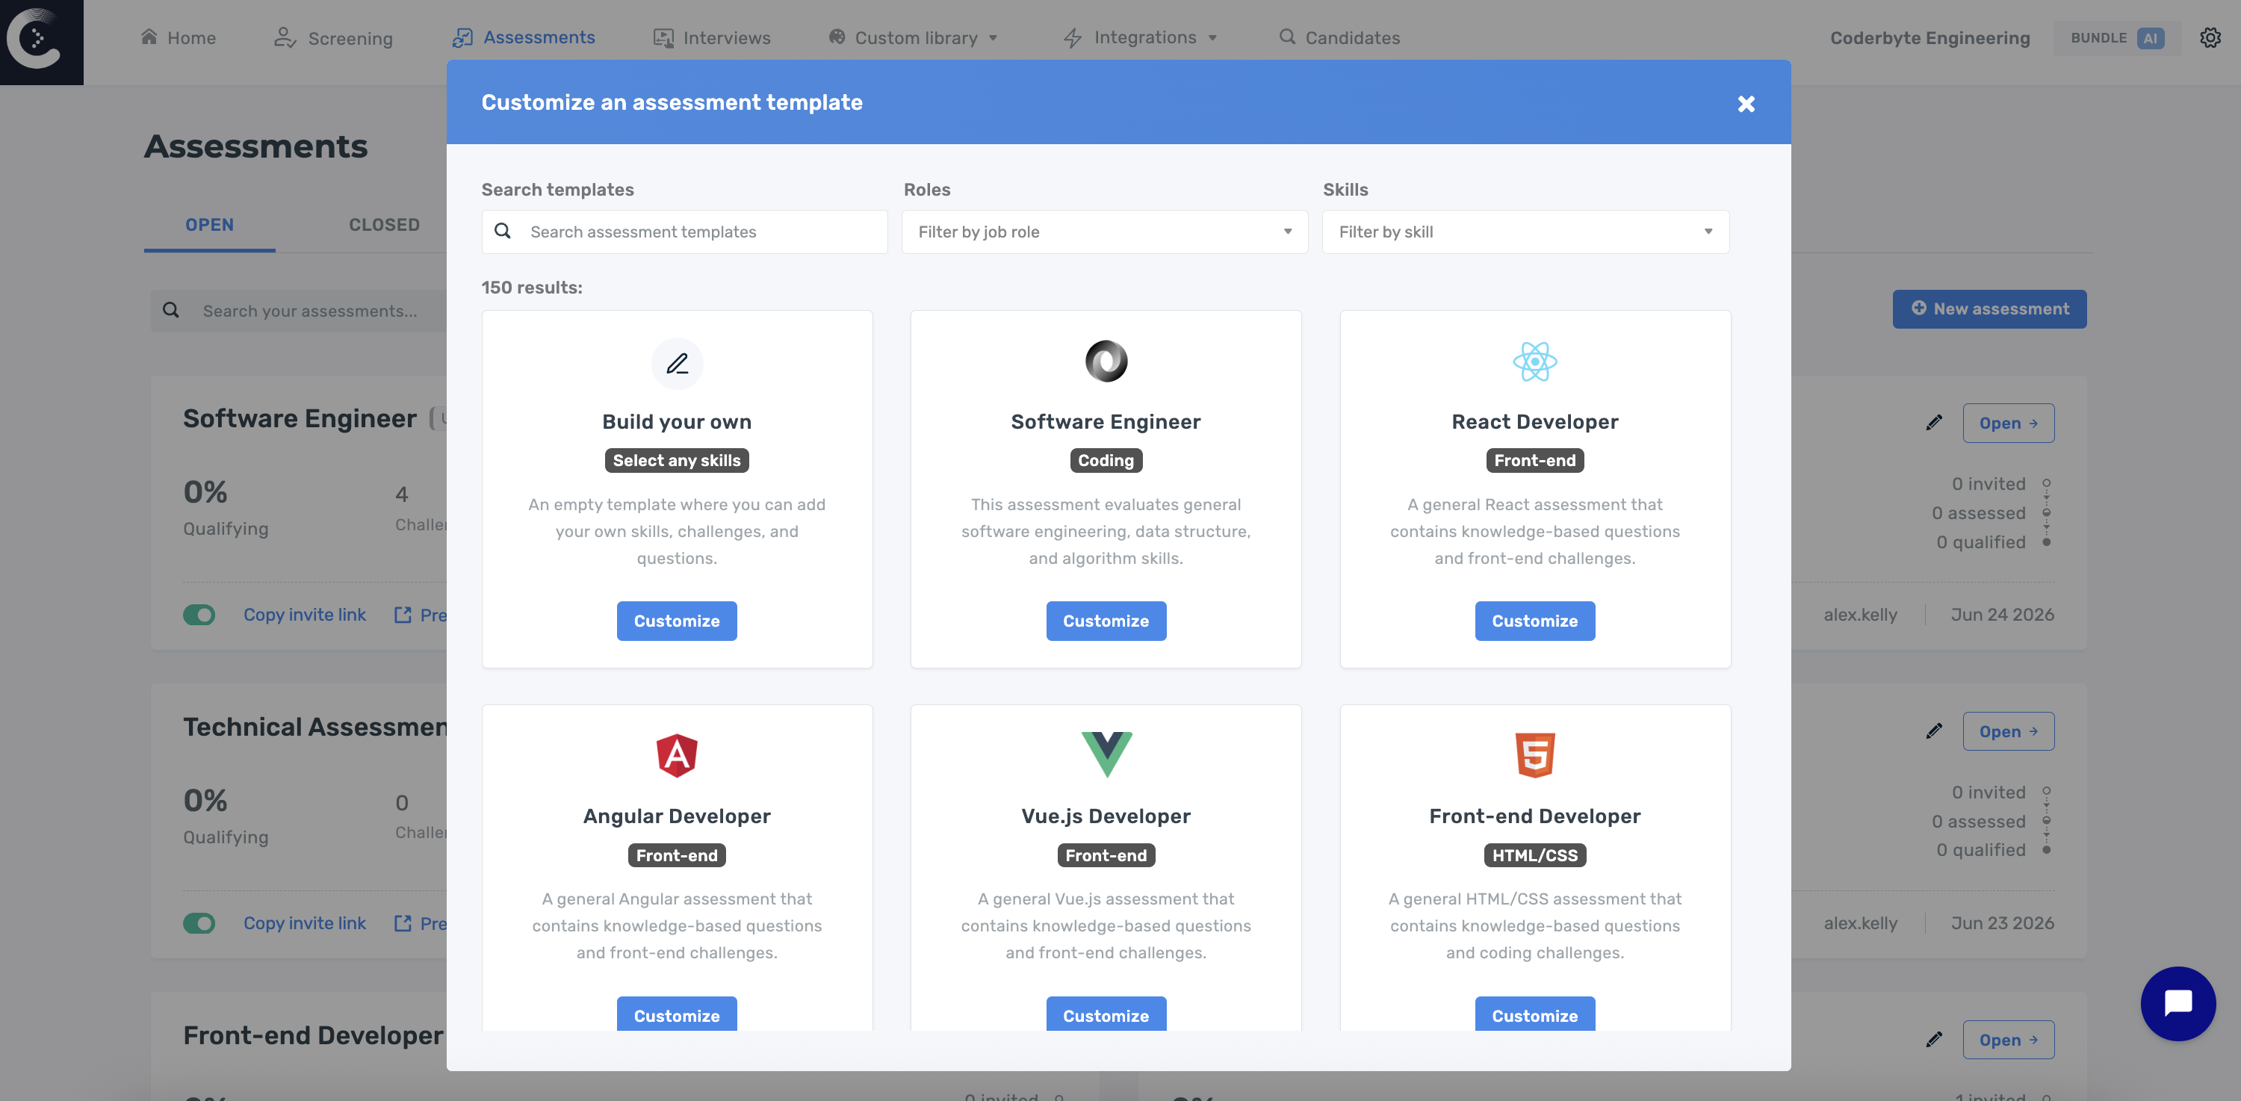Switch to the OPEN assessments tab
The image size is (2241, 1101).
pos(210,224)
